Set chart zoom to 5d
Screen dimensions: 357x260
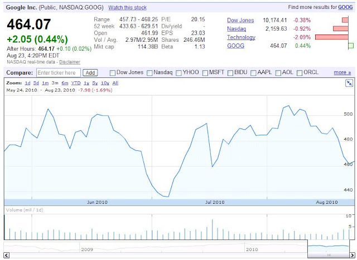[x=36, y=83]
